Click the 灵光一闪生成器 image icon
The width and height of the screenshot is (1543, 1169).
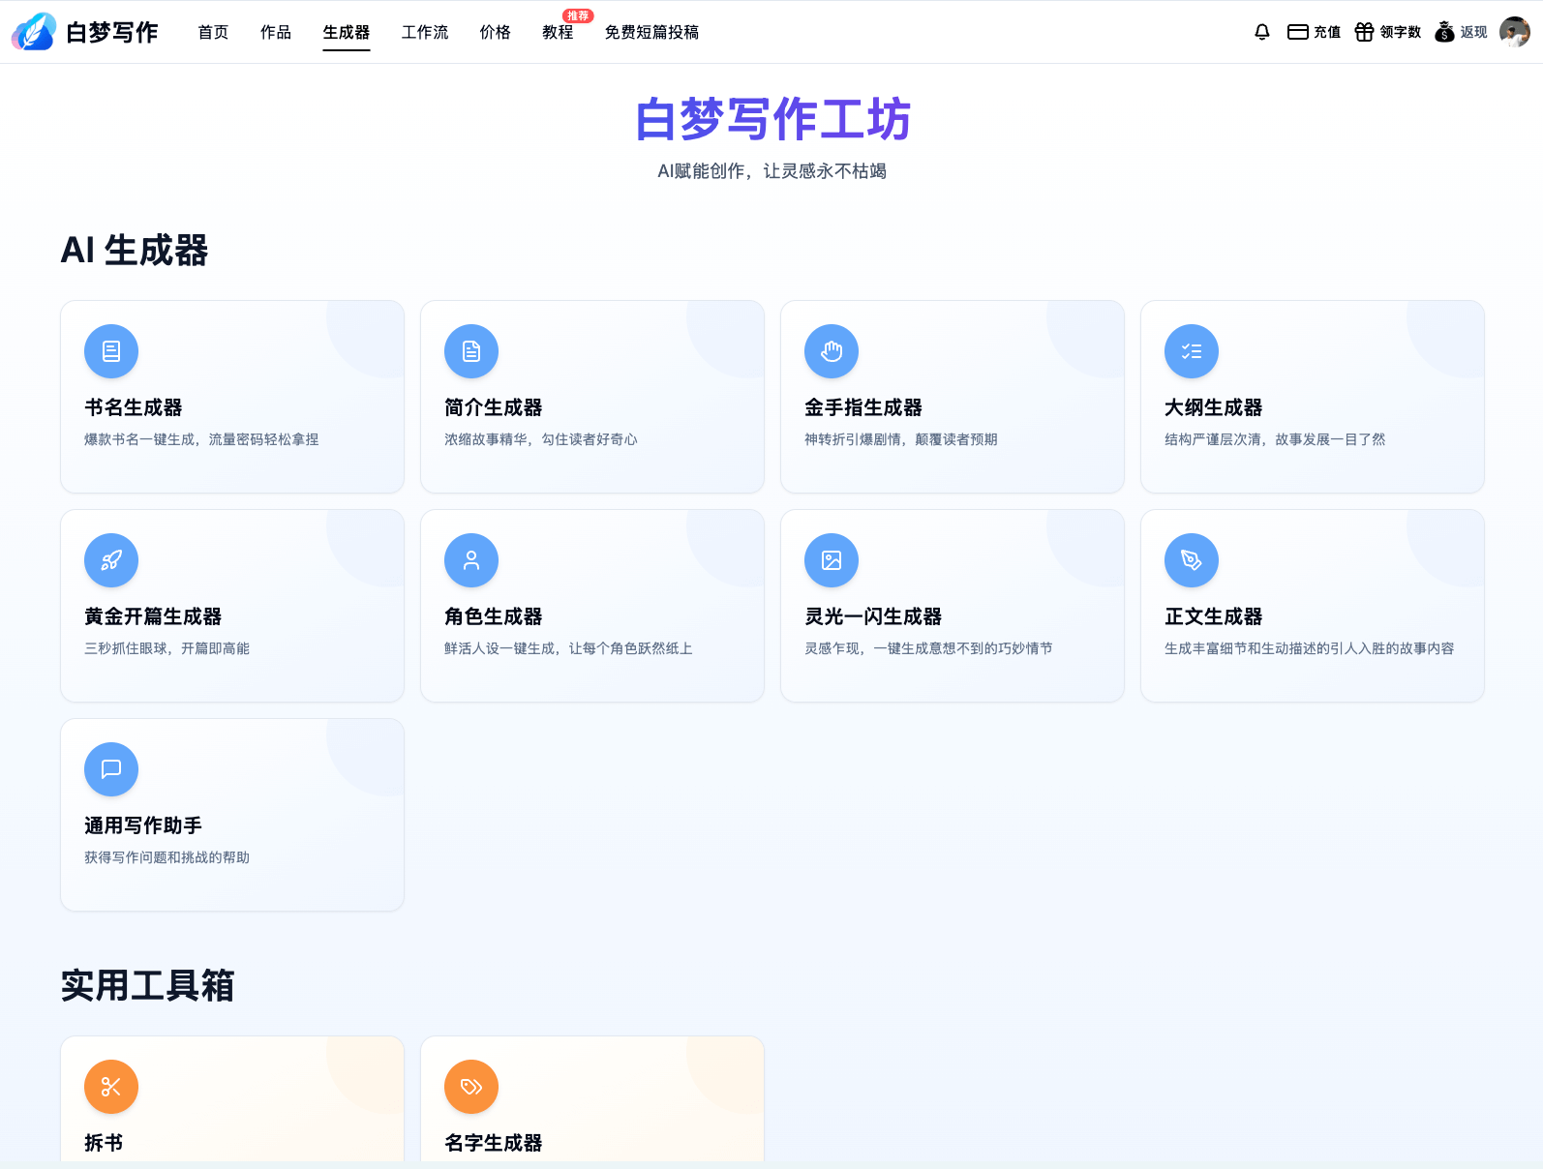point(832,560)
